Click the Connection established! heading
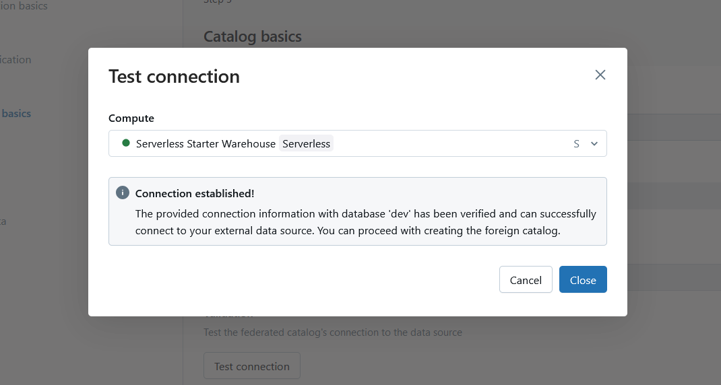 point(195,193)
